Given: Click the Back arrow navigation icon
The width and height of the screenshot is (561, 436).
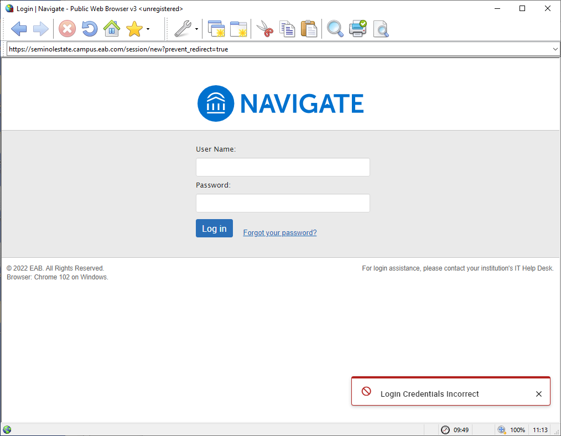Looking at the screenshot, I should [19, 29].
